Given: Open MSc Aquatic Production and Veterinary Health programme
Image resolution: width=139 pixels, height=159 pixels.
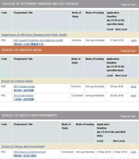Looking at the screenshot, I should pyautogui.click(x=38, y=40).
